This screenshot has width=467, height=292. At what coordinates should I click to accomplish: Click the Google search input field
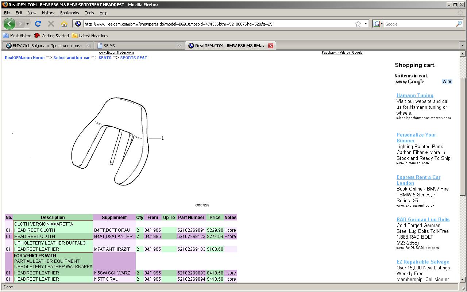click(420, 24)
